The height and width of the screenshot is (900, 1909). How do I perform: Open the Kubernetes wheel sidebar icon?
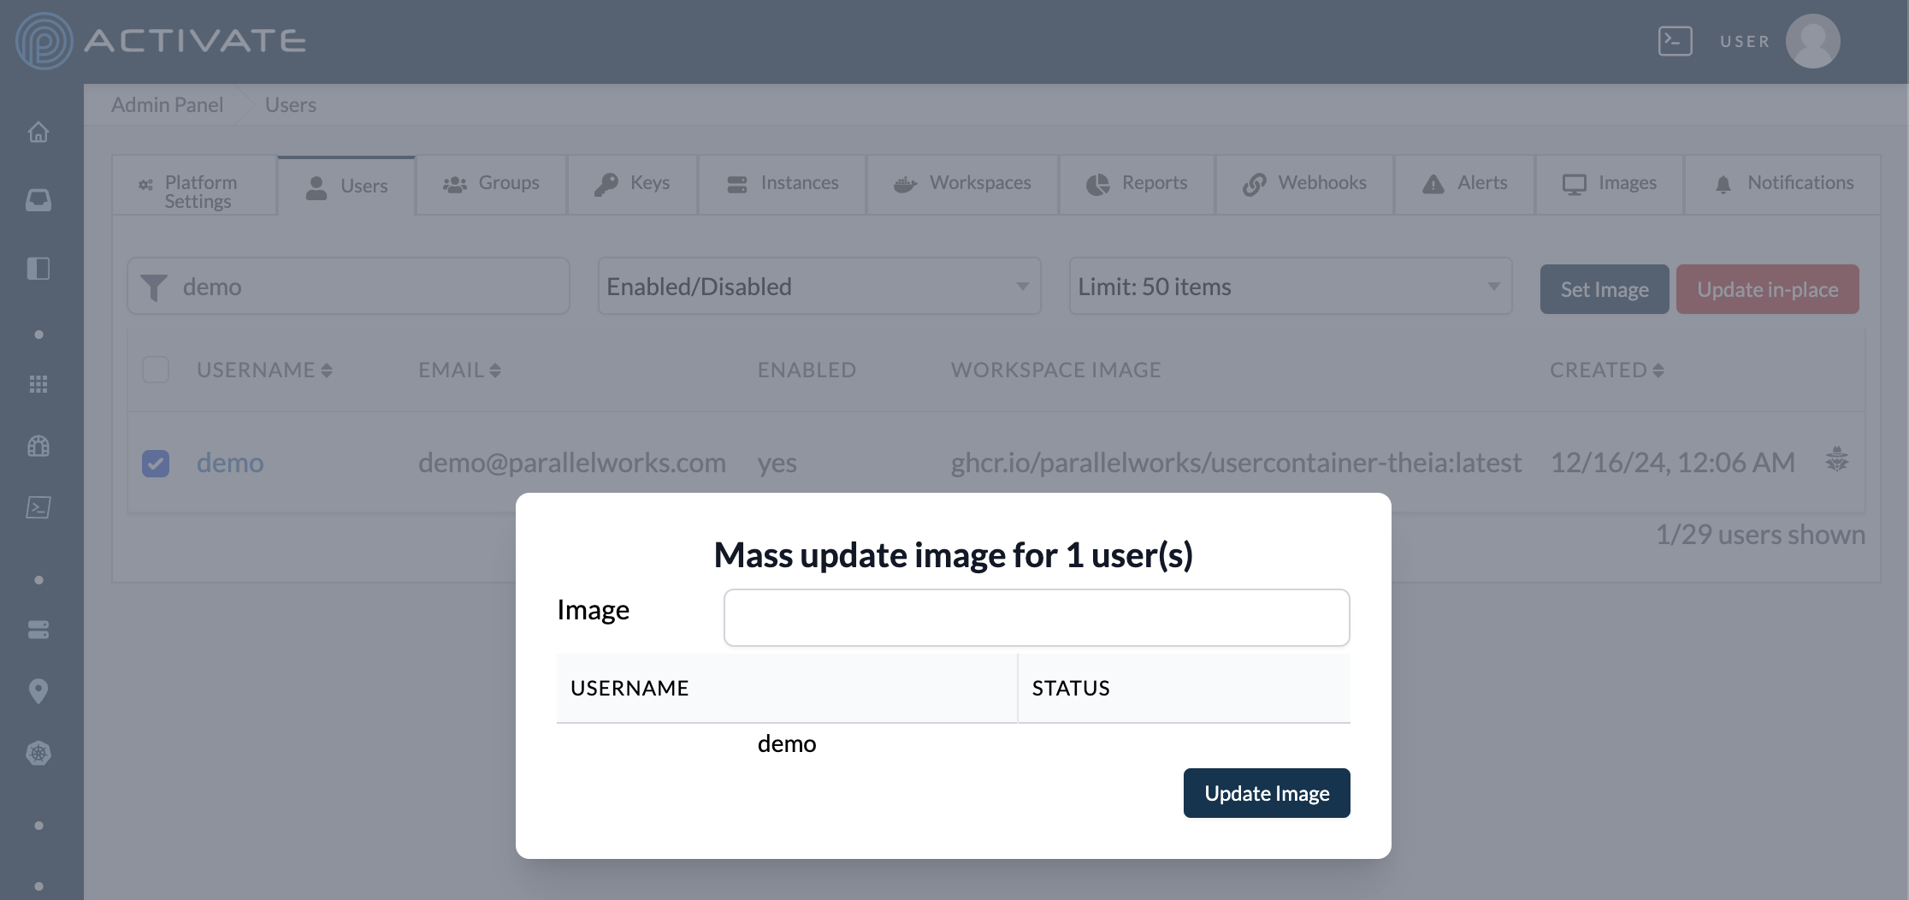(38, 753)
